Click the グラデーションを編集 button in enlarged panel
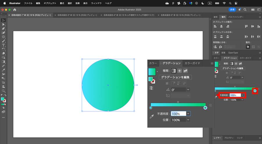Viewport: 262px width, 144px height. tap(175, 77)
